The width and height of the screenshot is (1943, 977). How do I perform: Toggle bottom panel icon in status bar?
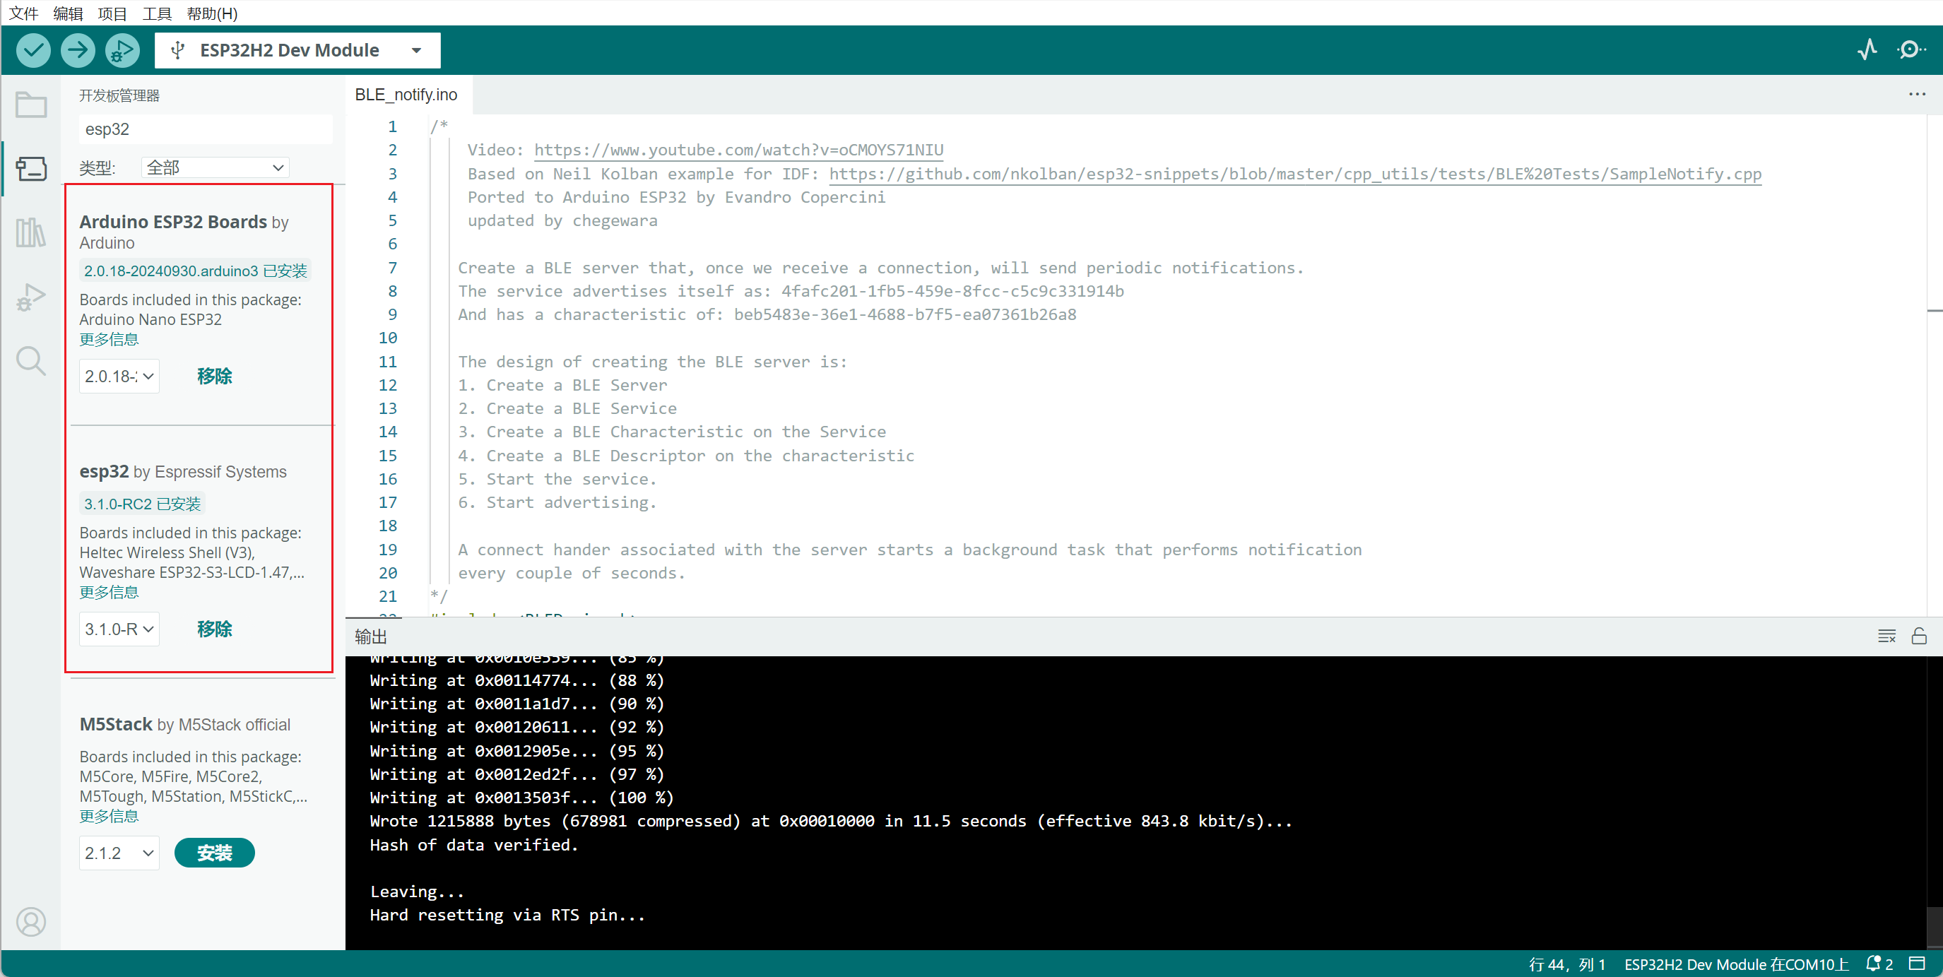pos(1917,964)
